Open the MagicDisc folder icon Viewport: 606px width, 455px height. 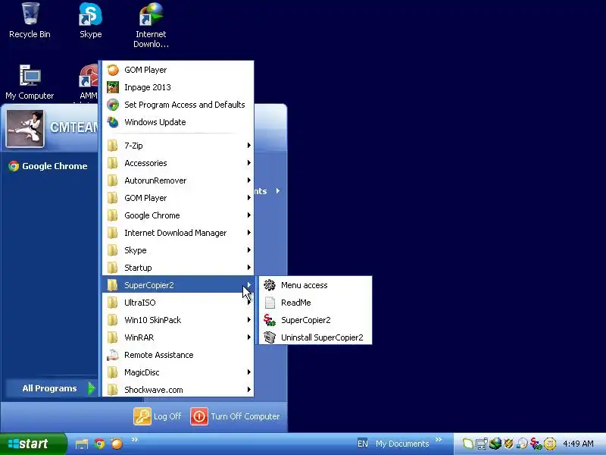[112, 372]
